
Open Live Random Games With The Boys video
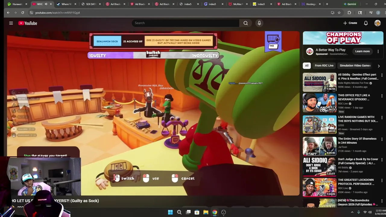(319, 124)
